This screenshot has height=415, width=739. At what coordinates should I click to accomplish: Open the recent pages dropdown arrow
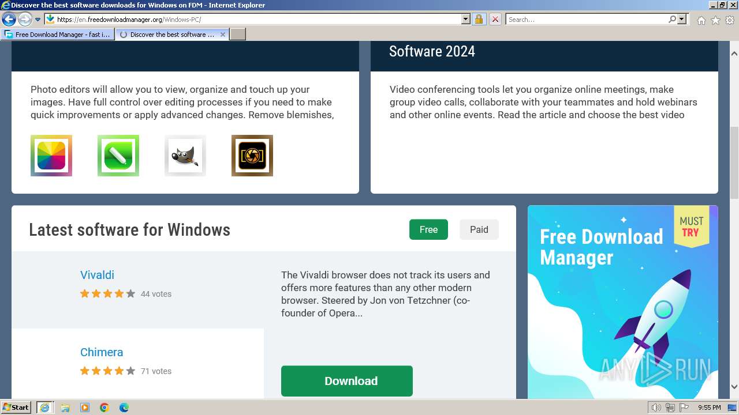click(38, 20)
